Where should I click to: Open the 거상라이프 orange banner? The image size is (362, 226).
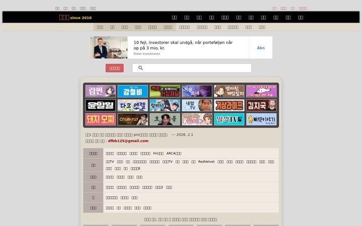(x=229, y=105)
